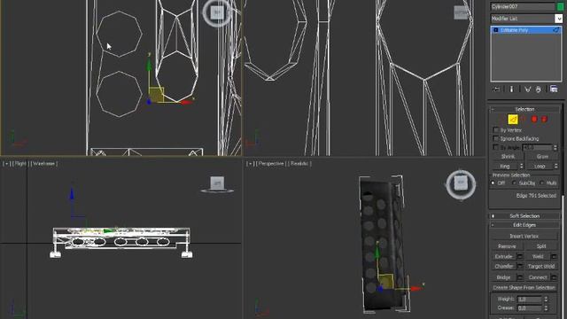The width and height of the screenshot is (567, 319).
Task: Click the ViewCube in the top-left viewport
Action: [x=217, y=12]
